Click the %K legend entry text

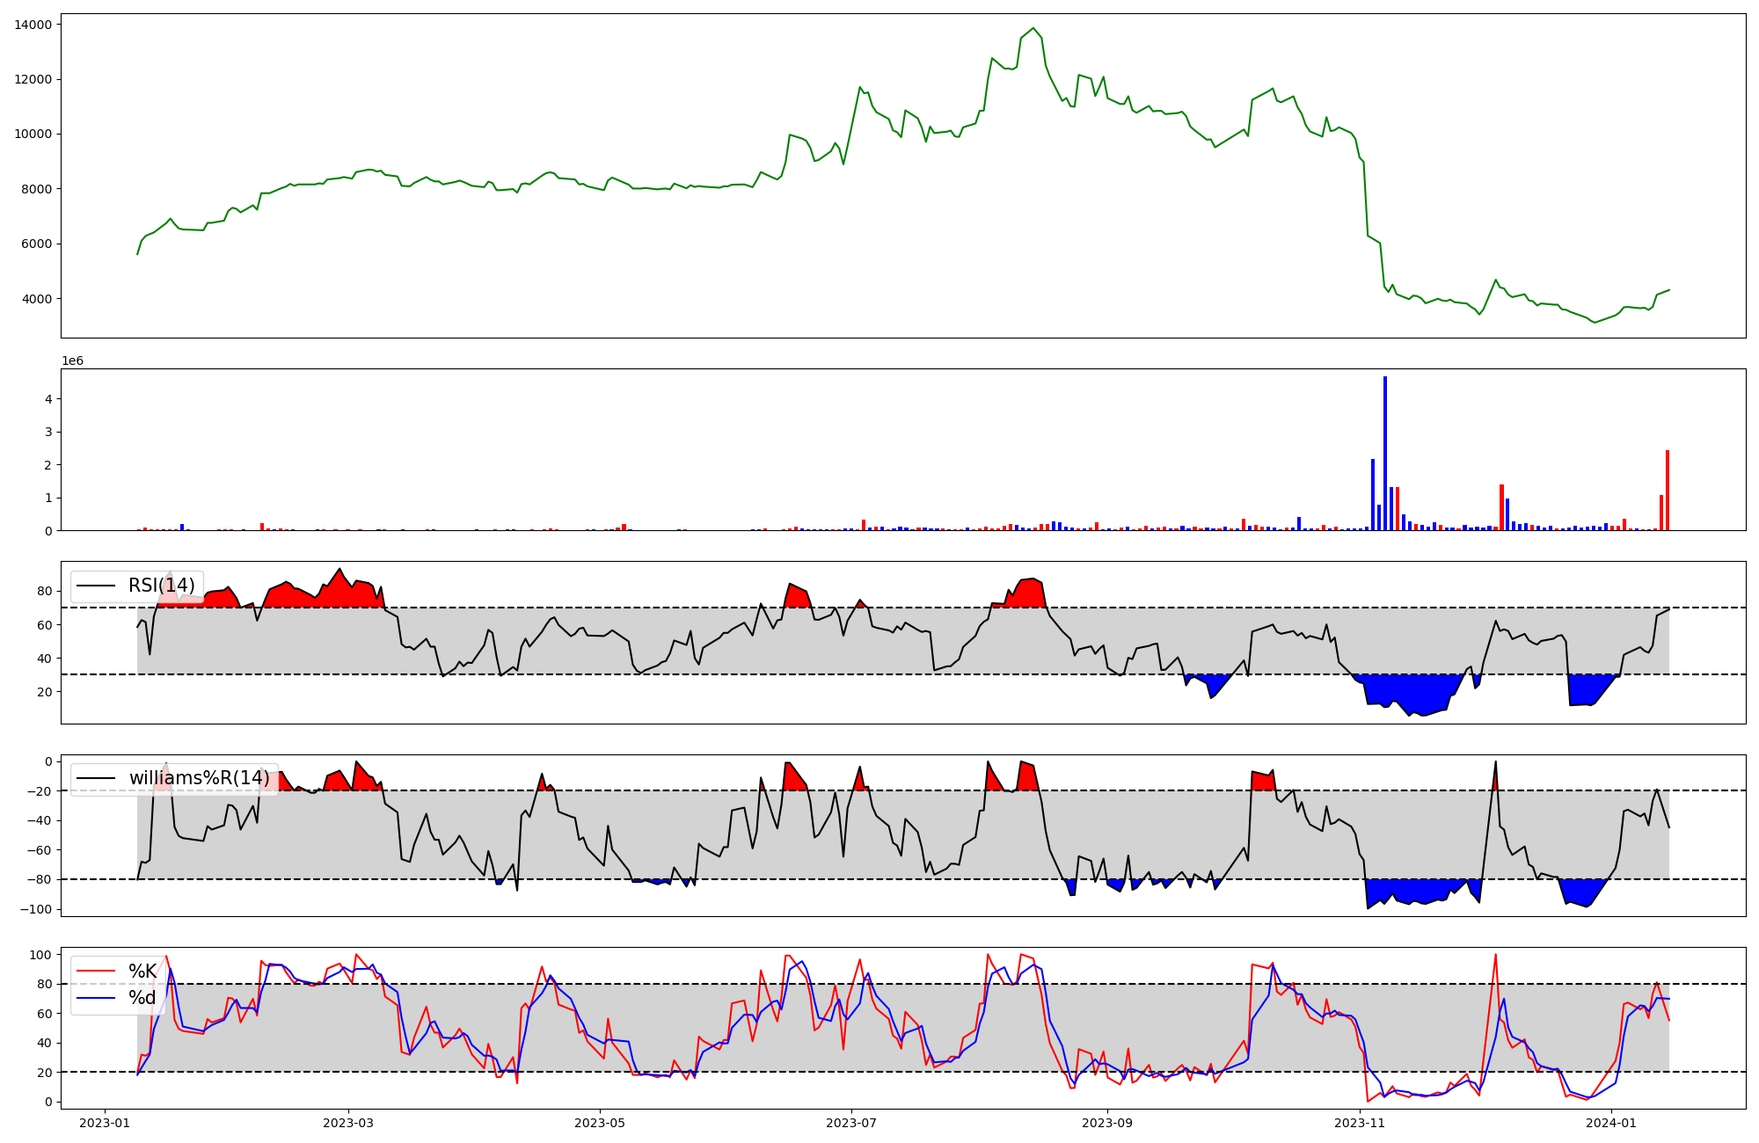pyautogui.click(x=142, y=972)
